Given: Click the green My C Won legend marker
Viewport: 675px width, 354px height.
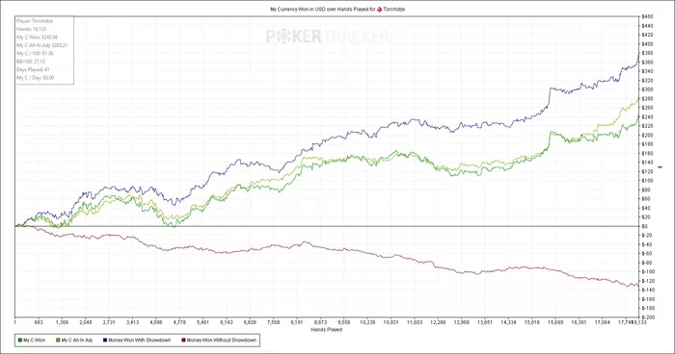Looking at the screenshot, I should (20, 341).
